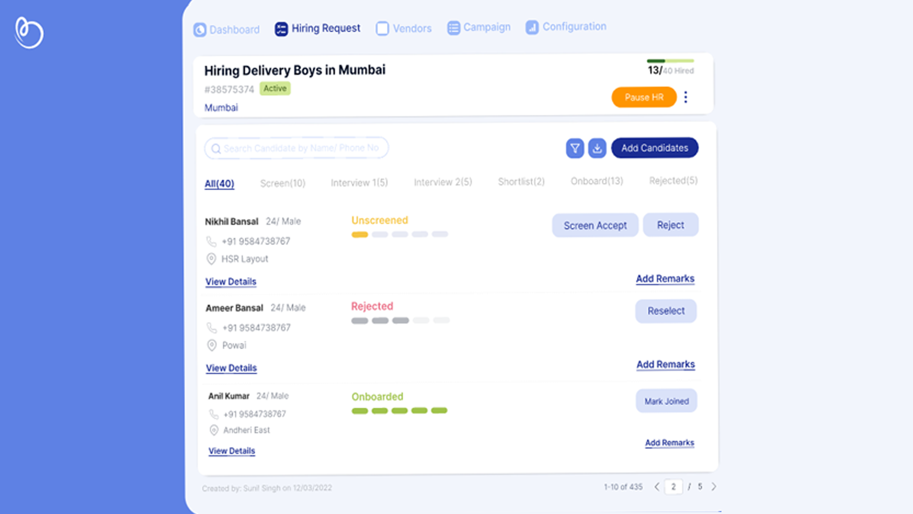Click the Campaign list icon
The image size is (913, 514).
[453, 28]
